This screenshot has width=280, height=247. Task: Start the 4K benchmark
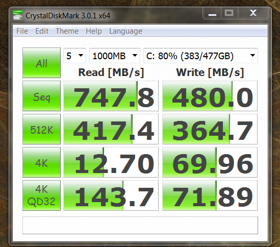(42, 162)
